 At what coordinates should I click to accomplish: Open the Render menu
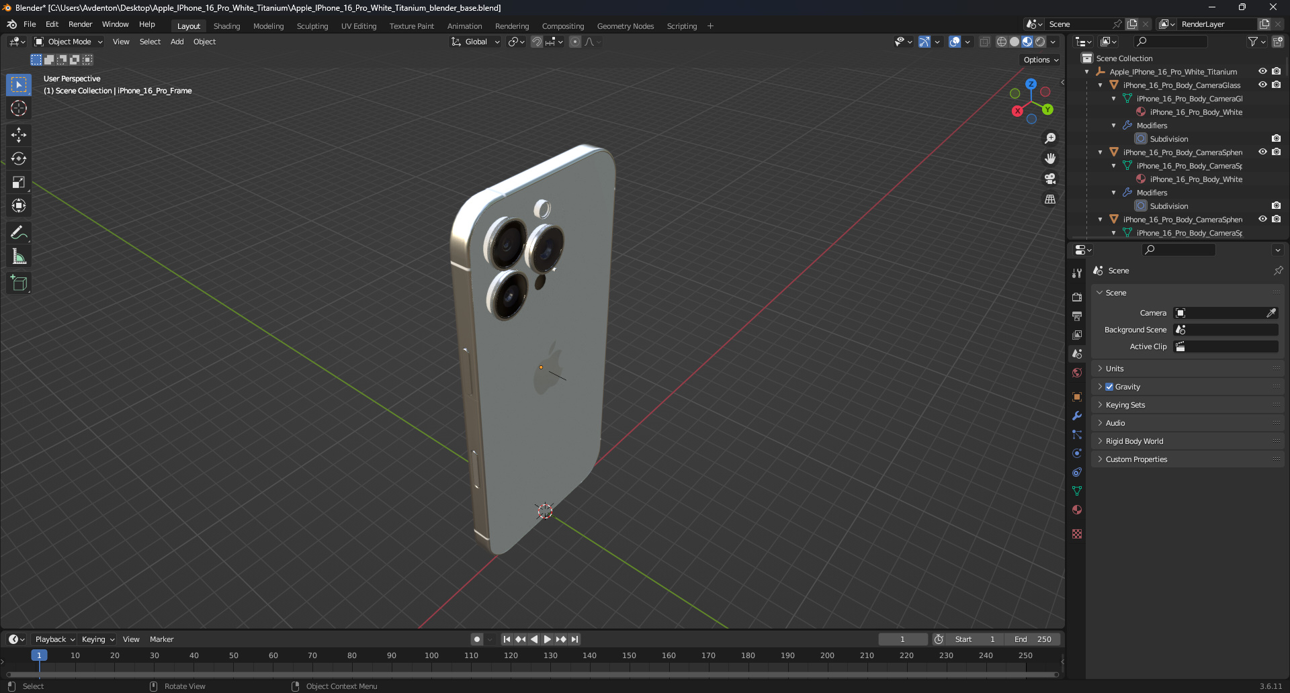tap(80, 24)
